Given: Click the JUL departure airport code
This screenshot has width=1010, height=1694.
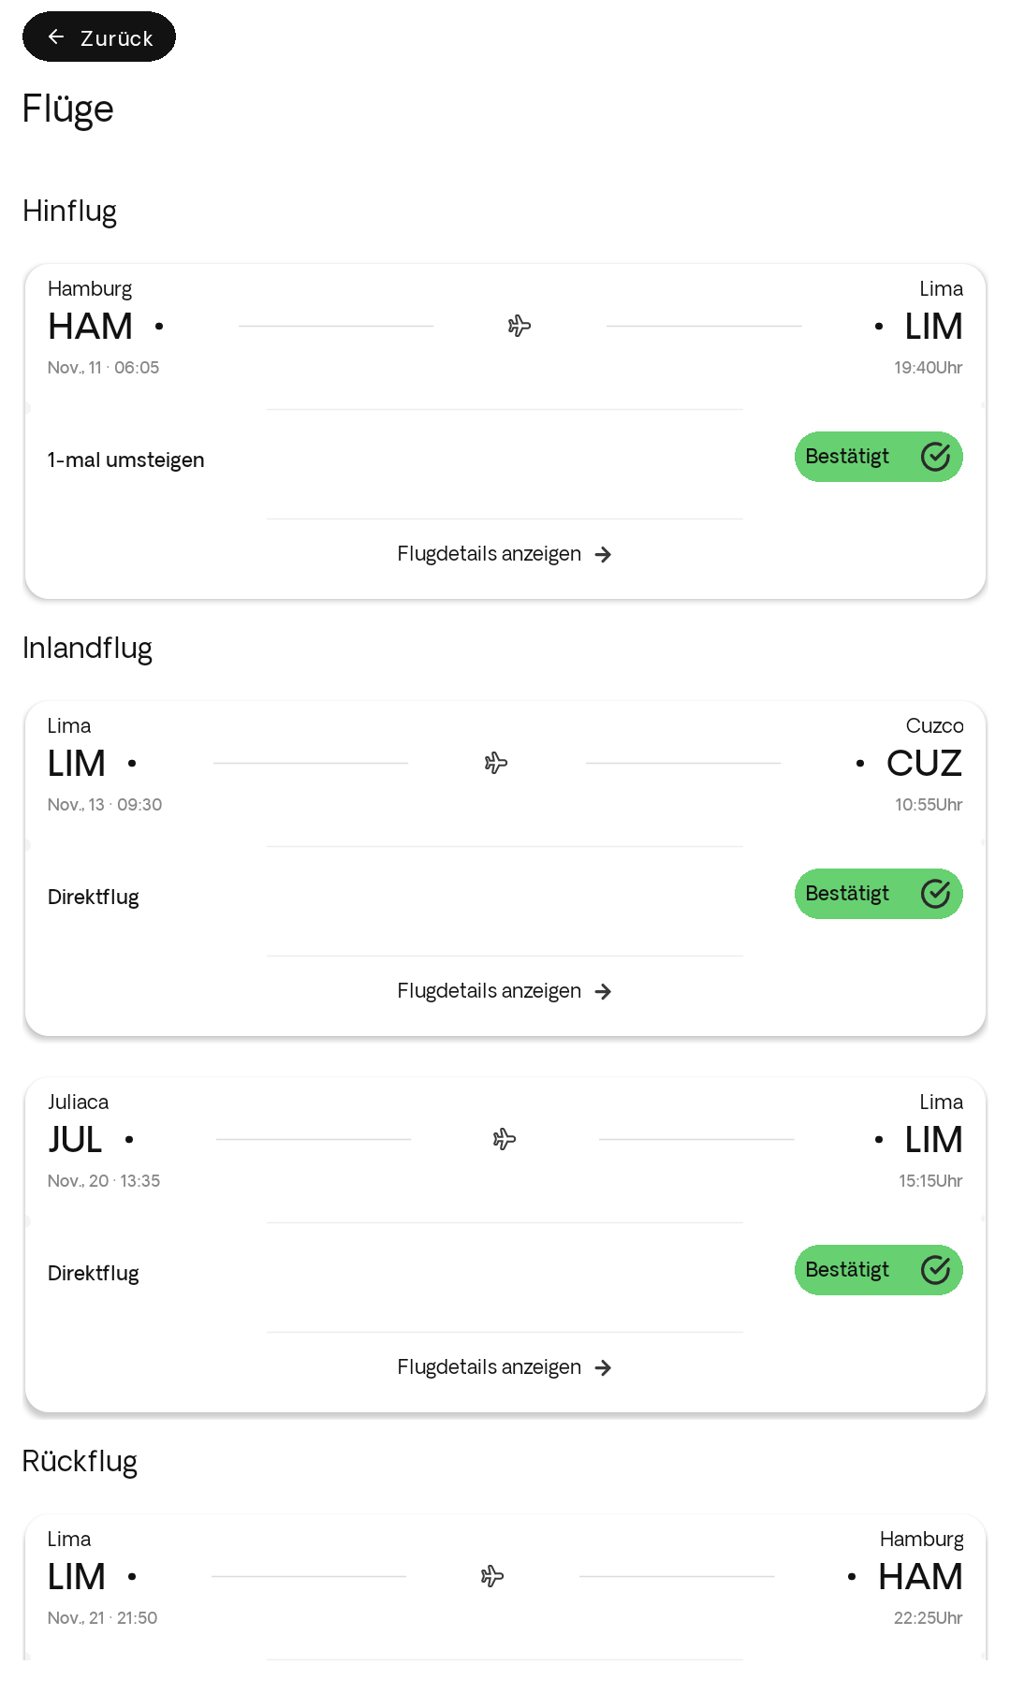Looking at the screenshot, I should pyautogui.click(x=75, y=1140).
